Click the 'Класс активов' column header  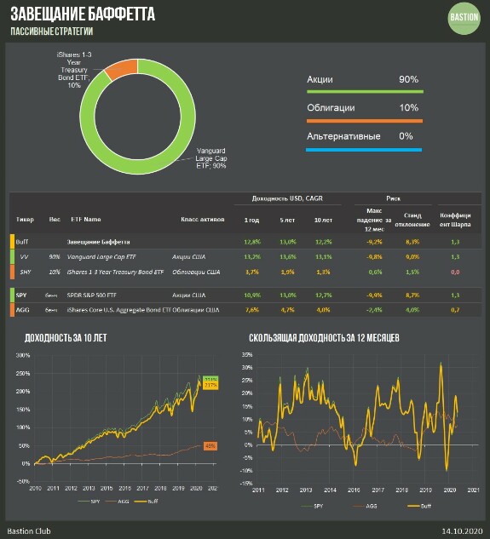(203, 220)
